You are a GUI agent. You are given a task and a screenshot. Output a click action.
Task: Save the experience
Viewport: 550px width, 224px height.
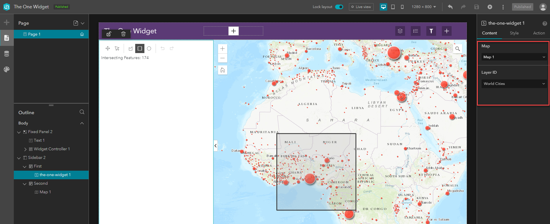(x=477, y=7)
